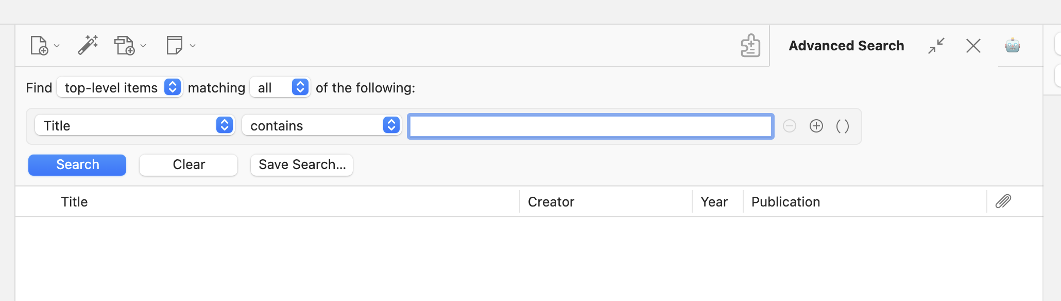Click the blue Search button
This screenshot has width=1061, height=301.
coord(77,165)
